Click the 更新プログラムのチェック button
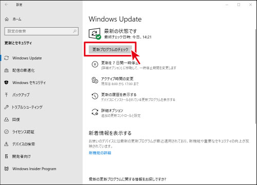 click(x=110, y=49)
